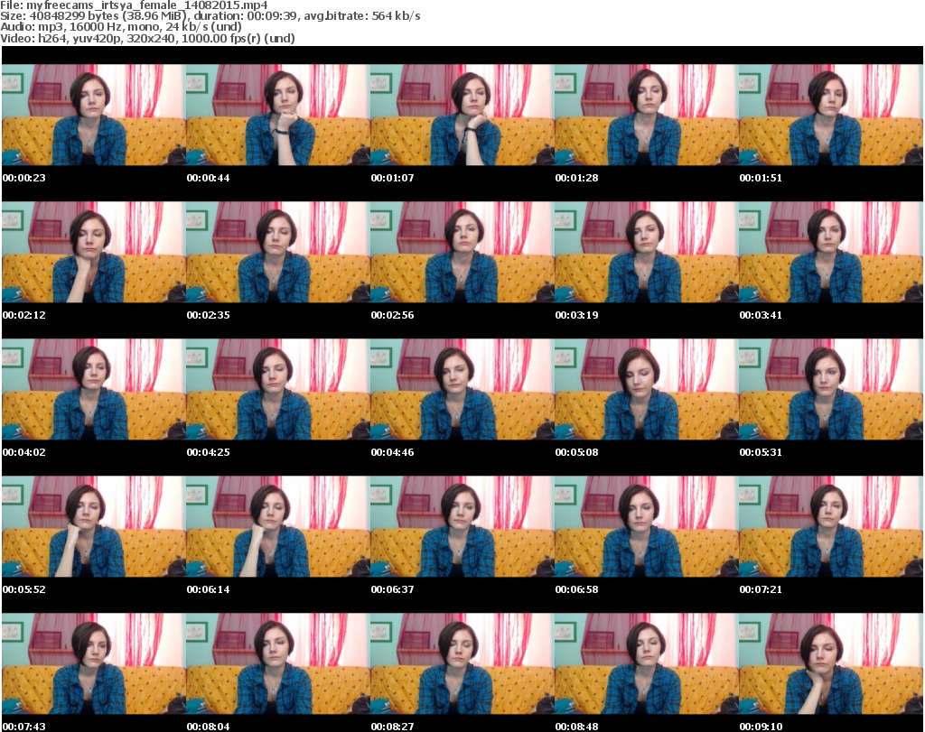Select the thumbnail at timestamp 00:06:58
This screenshot has width=925, height=732.
pyautogui.click(x=647, y=527)
